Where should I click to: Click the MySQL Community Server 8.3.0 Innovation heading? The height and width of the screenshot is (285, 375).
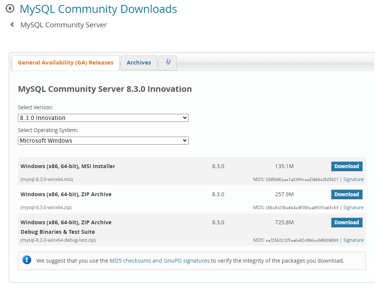[105, 89]
